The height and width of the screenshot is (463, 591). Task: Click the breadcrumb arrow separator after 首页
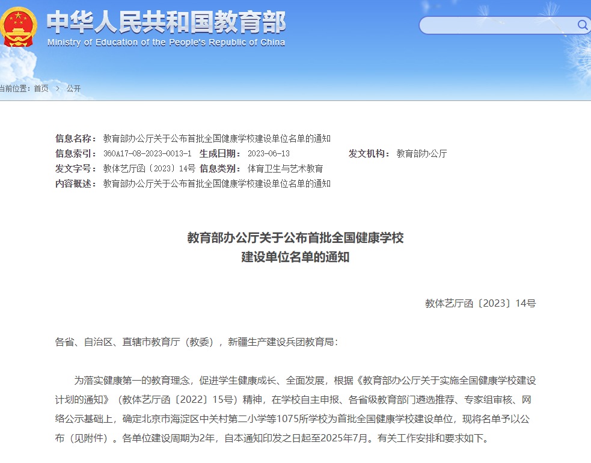coord(58,88)
